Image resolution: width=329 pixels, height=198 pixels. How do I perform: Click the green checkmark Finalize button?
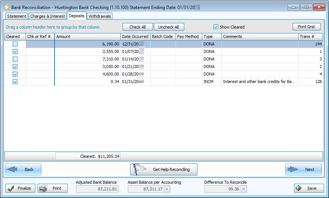point(20,188)
